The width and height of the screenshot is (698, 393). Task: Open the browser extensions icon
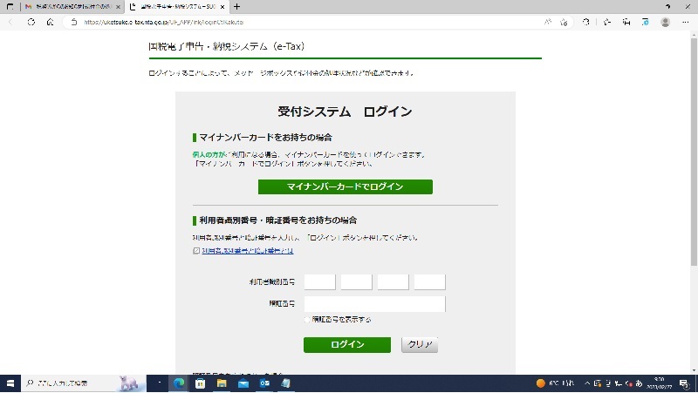pos(585,22)
